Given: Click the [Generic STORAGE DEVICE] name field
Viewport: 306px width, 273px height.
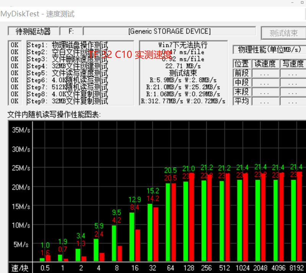Looking at the screenshot, I should coord(169,31).
